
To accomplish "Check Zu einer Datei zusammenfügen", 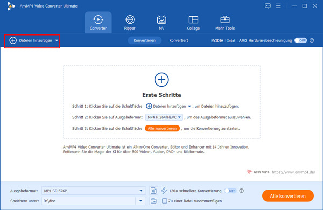I will (164, 201).
